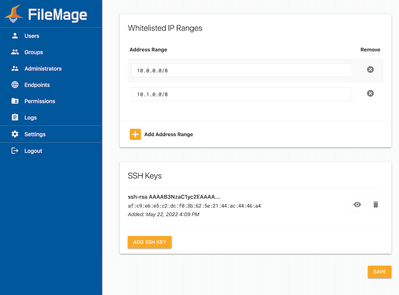This screenshot has width=399, height=295.
Task: Click the Permissions folder icon
Action: 15,101
